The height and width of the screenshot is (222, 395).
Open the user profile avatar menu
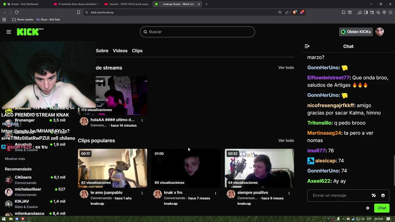(380, 32)
